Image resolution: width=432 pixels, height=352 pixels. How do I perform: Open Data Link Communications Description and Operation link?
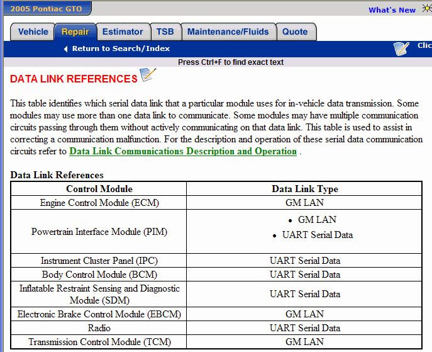[183, 151]
